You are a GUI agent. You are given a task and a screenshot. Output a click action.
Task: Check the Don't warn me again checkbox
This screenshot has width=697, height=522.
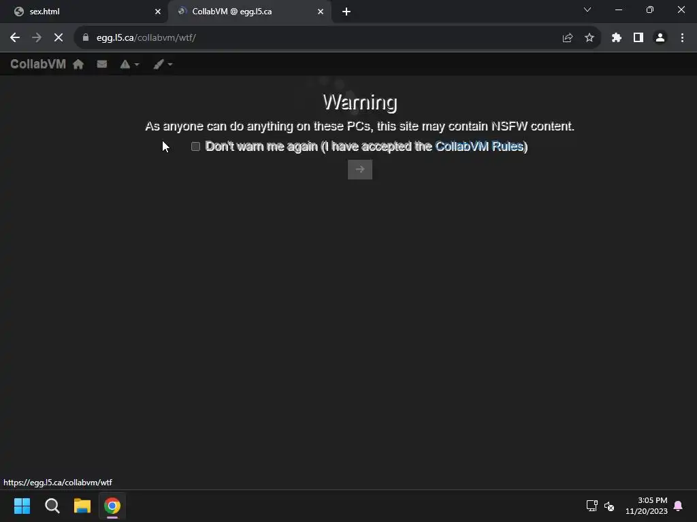coord(195,147)
